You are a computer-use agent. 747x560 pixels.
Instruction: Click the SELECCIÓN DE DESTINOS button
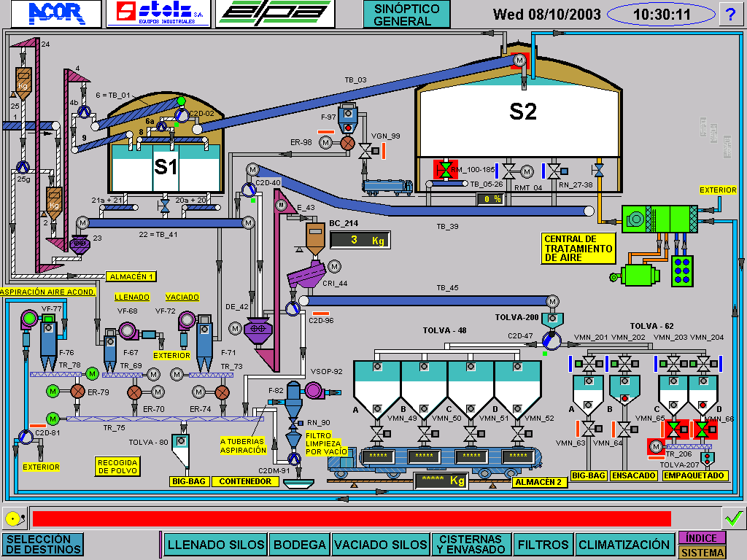(x=42, y=544)
